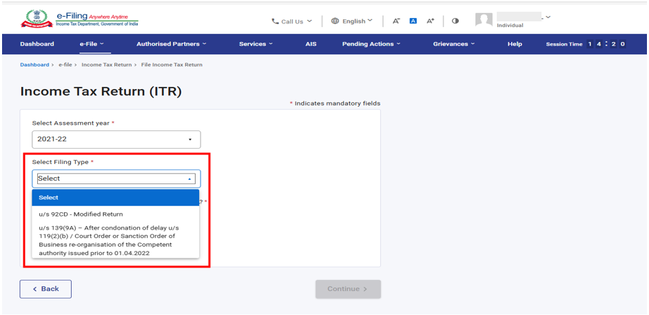Image resolution: width=649 pixels, height=315 pixels.
Task: Open the AIS tab in navbar
Action: (311, 44)
